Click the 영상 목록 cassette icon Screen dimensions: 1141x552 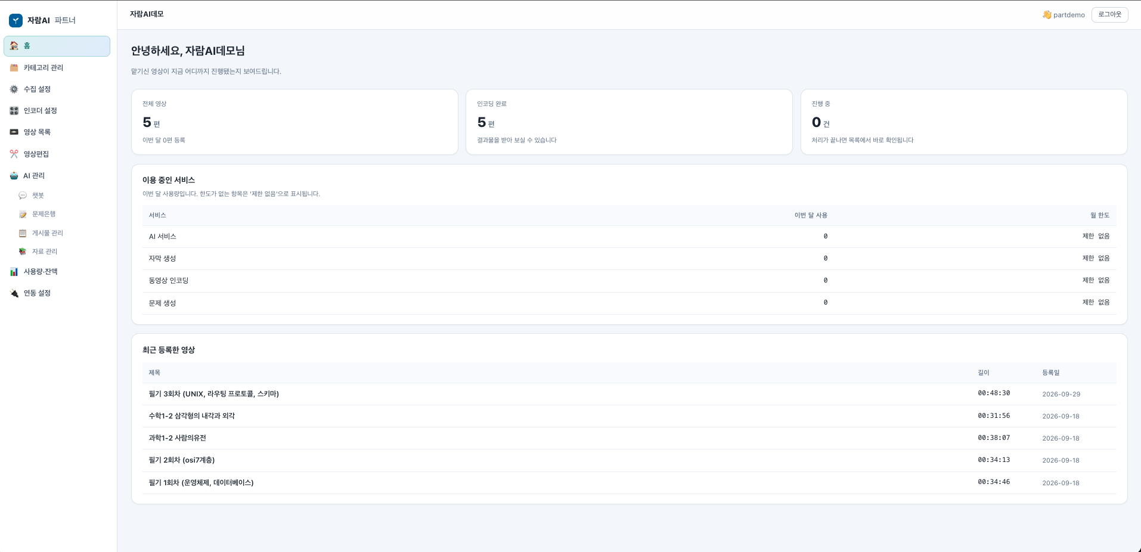14,132
